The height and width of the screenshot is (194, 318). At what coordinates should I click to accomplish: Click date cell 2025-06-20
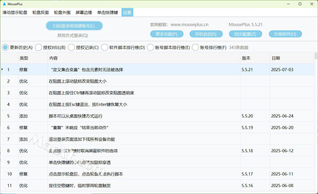(x=292, y=128)
